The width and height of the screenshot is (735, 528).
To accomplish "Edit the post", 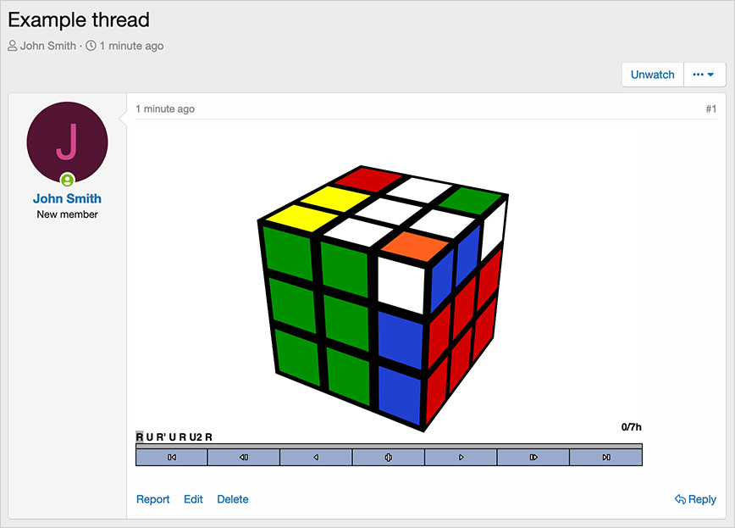I will [193, 499].
